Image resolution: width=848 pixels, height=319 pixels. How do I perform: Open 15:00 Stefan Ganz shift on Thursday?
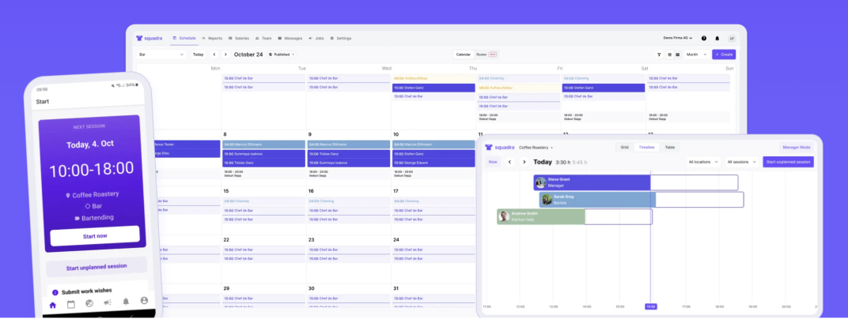coord(433,88)
